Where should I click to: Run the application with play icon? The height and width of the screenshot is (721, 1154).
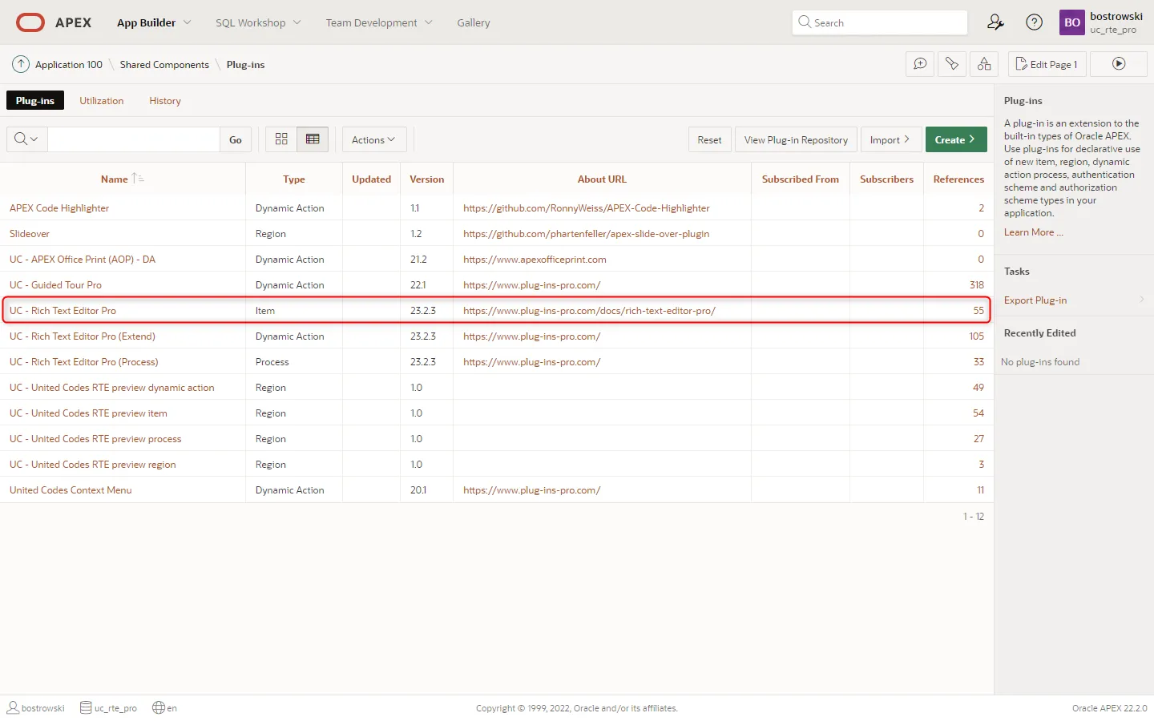tap(1119, 64)
